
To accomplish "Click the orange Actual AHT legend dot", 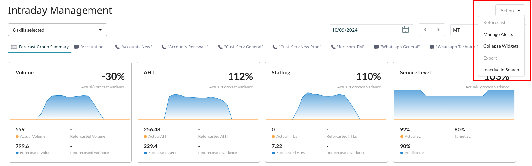I will [x=145, y=136].
